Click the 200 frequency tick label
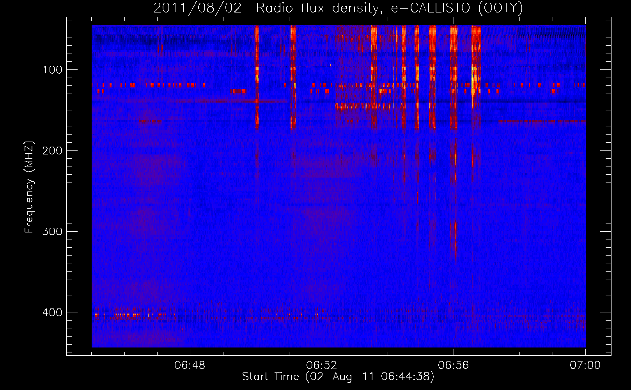Image resolution: width=631 pixels, height=390 pixels. 53,151
